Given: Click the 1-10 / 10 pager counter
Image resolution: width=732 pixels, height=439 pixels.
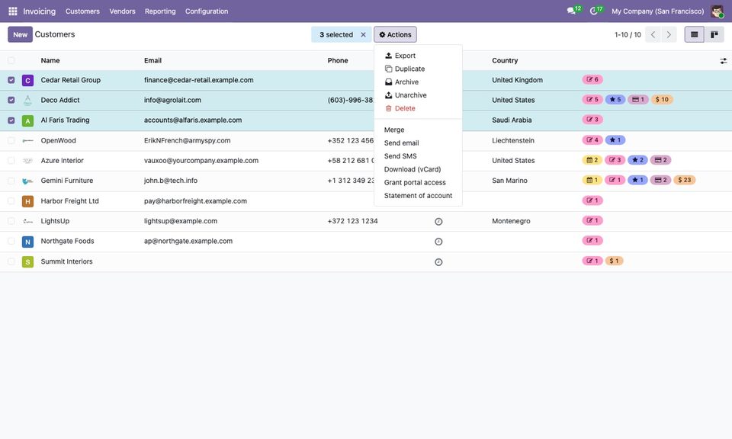Looking at the screenshot, I should (x=628, y=34).
